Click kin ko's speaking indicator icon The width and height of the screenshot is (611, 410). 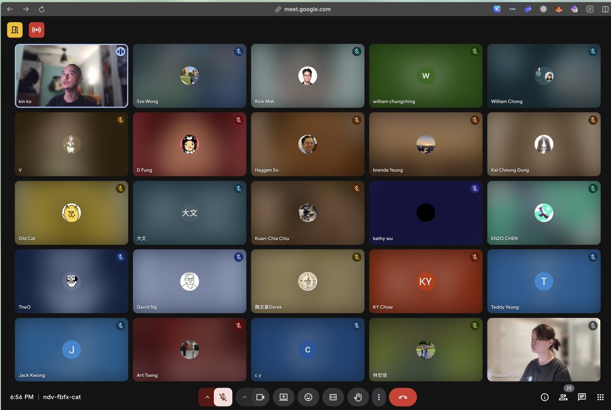(121, 51)
